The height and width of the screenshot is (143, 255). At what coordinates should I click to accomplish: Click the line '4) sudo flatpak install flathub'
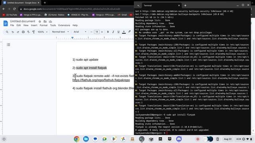tap(103, 88)
